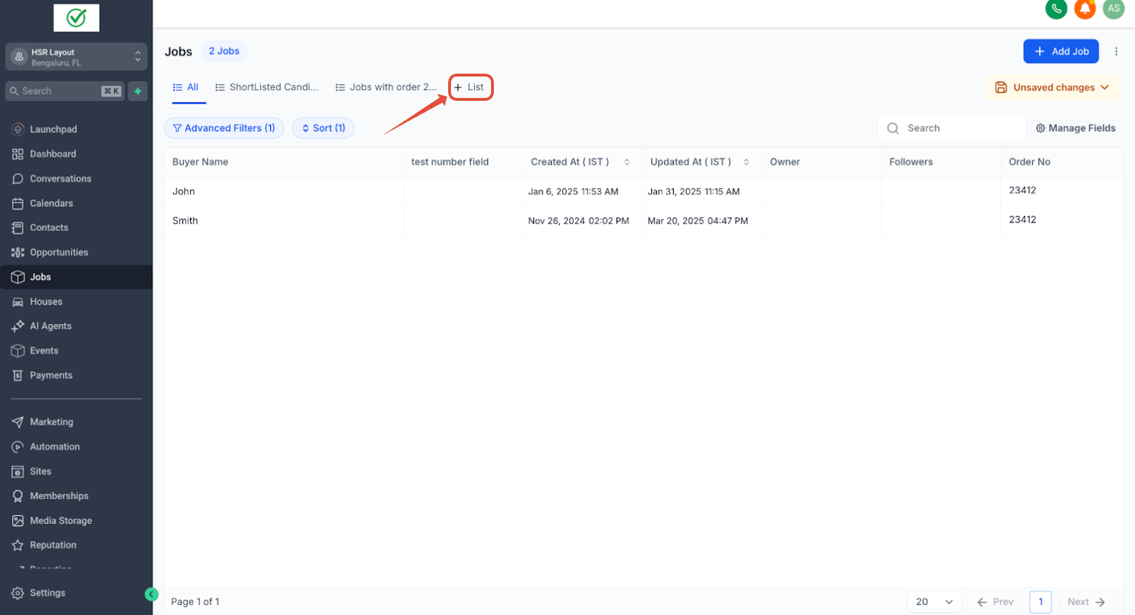This screenshot has width=1135, height=615.
Task: Sort by Created At (IST) column arrows
Action: (627, 162)
